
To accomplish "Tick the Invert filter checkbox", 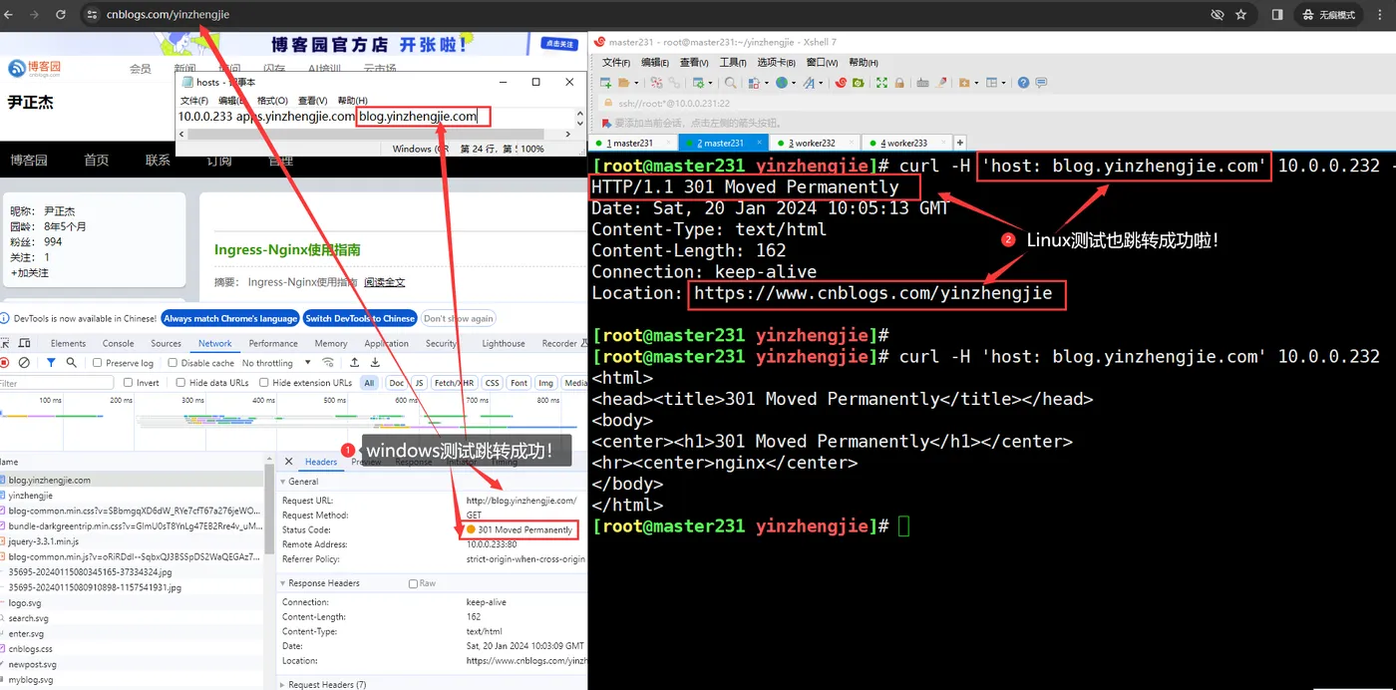I will pyautogui.click(x=128, y=383).
